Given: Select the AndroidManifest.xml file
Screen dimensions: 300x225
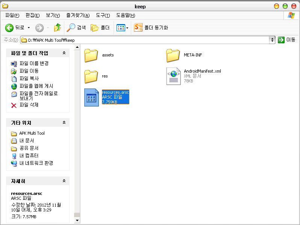Looking at the screenshot, I should pyautogui.click(x=173, y=76).
